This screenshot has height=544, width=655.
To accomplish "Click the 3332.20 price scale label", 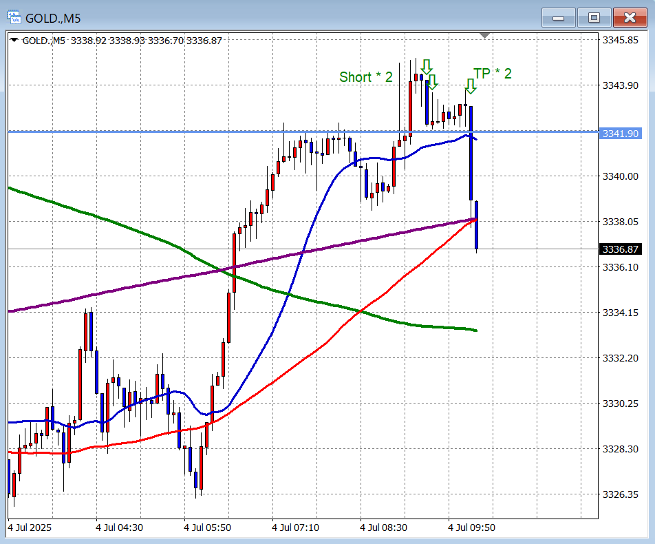I will tap(621, 358).
